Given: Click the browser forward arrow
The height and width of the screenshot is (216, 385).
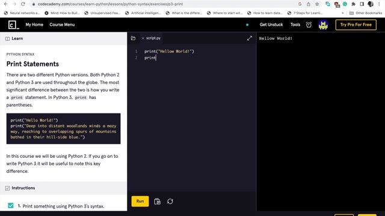Looking at the screenshot, I should coord(14,4).
